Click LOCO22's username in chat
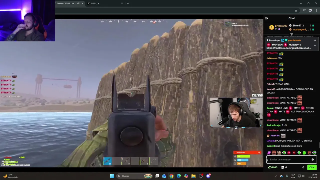320x180 pixels. click(x=271, y=141)
